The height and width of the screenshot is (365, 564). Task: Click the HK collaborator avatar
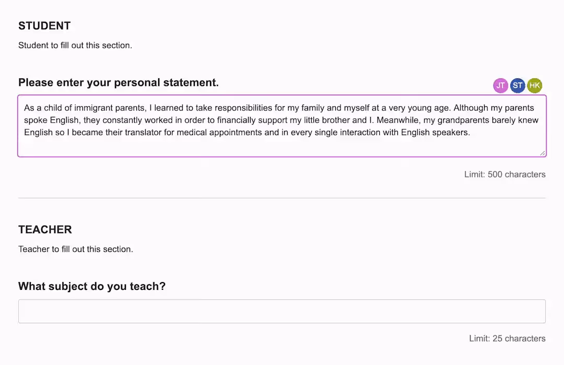click(x=534, y=86)
